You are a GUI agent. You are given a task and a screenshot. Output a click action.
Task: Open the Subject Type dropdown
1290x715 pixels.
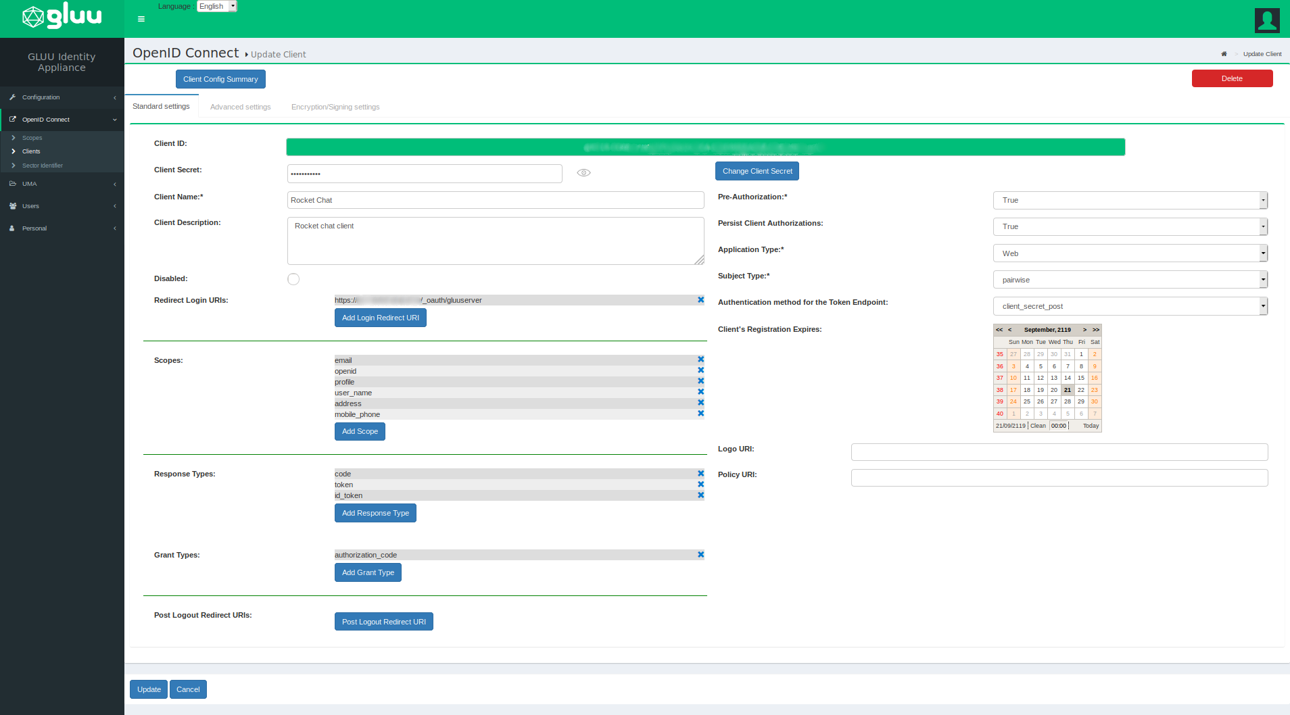click(1130, 280)
